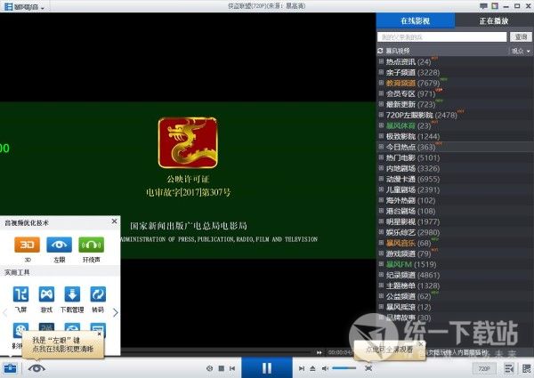
Task: Open the 飞屏 tool
Action: pos(20,294)
